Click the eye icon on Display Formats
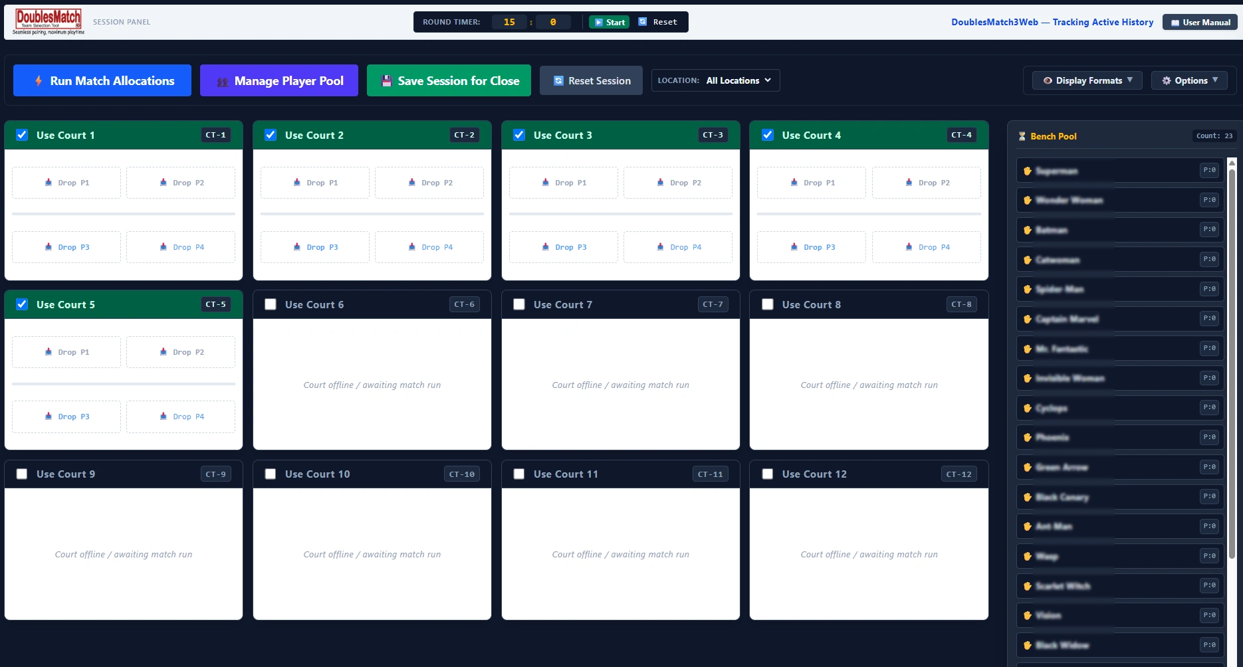The width and height of the screenshot is (1243, 667). pos(1048,80)
